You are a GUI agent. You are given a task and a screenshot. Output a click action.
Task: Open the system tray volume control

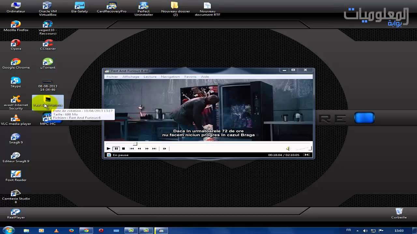366,230
